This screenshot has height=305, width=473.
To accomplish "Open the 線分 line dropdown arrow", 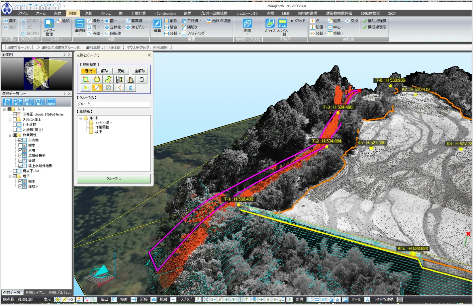I will 102,21.
